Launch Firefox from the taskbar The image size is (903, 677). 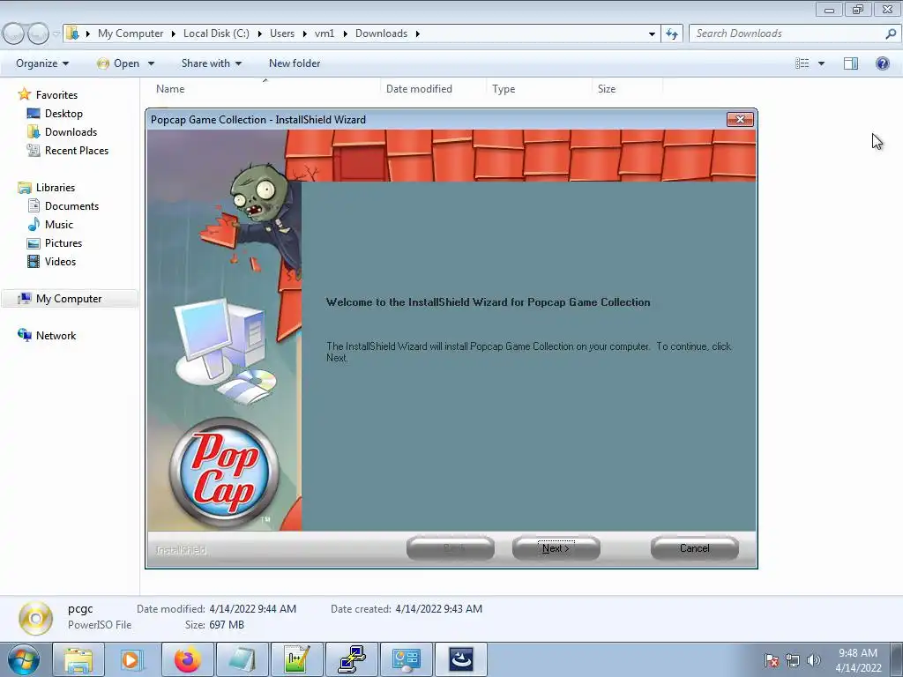tap(187, 659)
